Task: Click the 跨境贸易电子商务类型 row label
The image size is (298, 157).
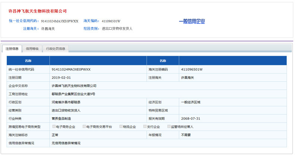Action: tap(25, 127)
